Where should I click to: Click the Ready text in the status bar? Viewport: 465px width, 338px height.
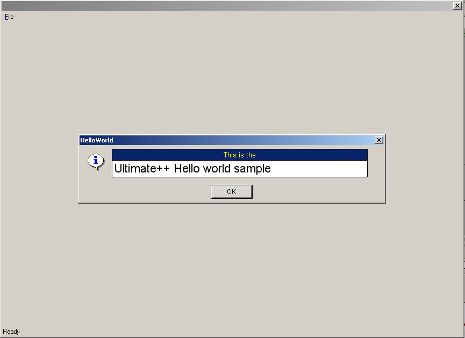(11, 332)
